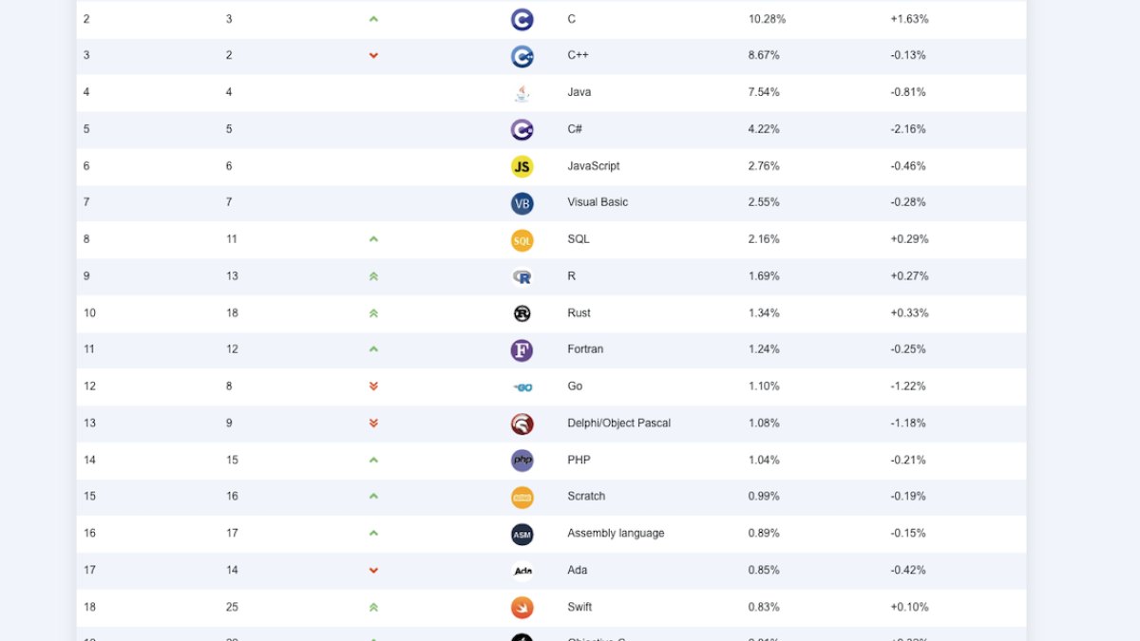
Task: Click the red double-down arrow for Go
Action: [373, 386]
